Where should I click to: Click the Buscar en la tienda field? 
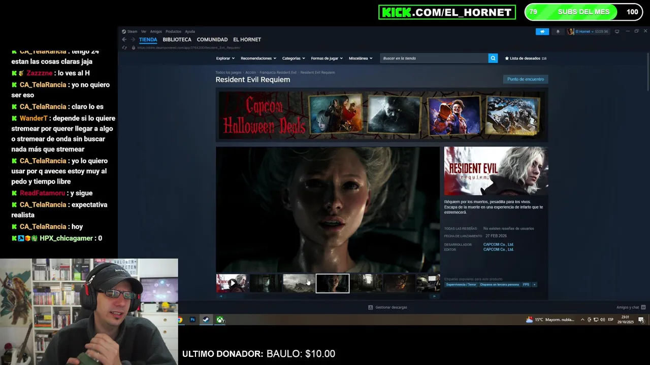click(x=434, y=58)
